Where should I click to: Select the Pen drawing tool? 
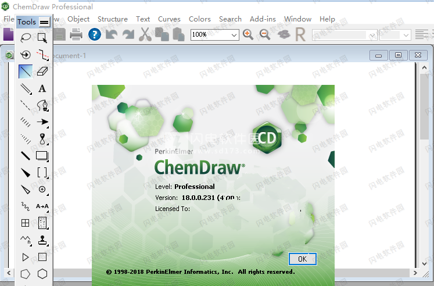(x=42, y=105)
